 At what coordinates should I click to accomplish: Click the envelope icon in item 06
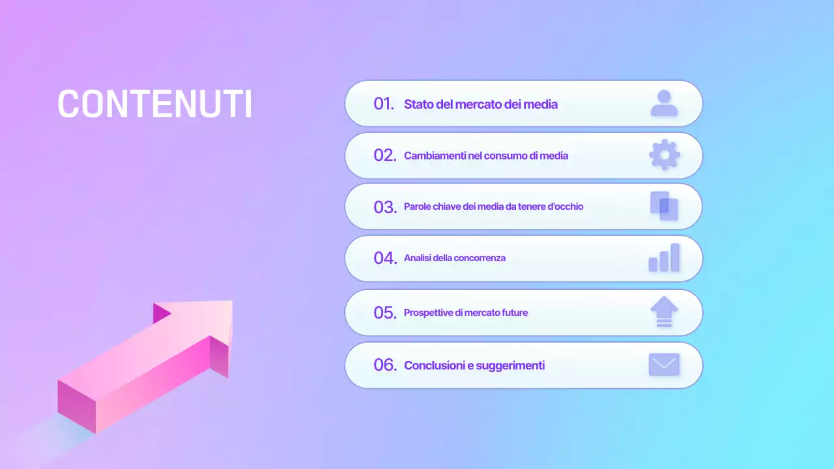pyautogui.click(x=664, y=365)
